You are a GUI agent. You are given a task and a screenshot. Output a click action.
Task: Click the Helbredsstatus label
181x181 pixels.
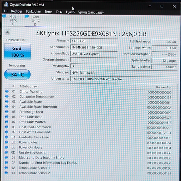(x=17, y=40)
